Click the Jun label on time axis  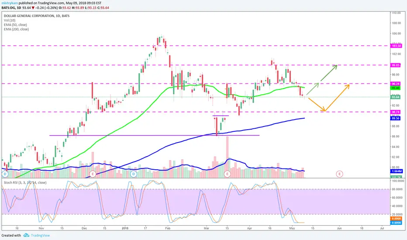pos(339,228)
